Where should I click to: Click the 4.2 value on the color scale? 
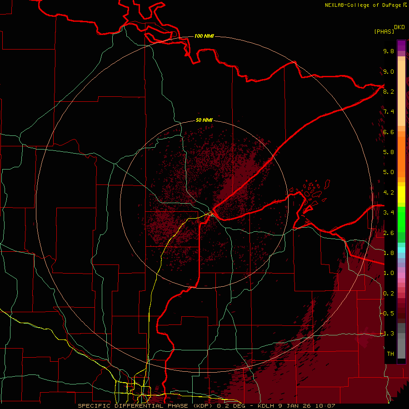click(x=389, y=193)
